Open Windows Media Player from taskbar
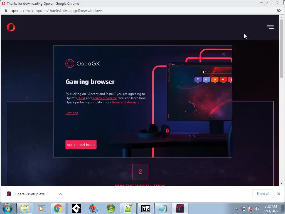 pyautogui.click(x=41, y=208)
